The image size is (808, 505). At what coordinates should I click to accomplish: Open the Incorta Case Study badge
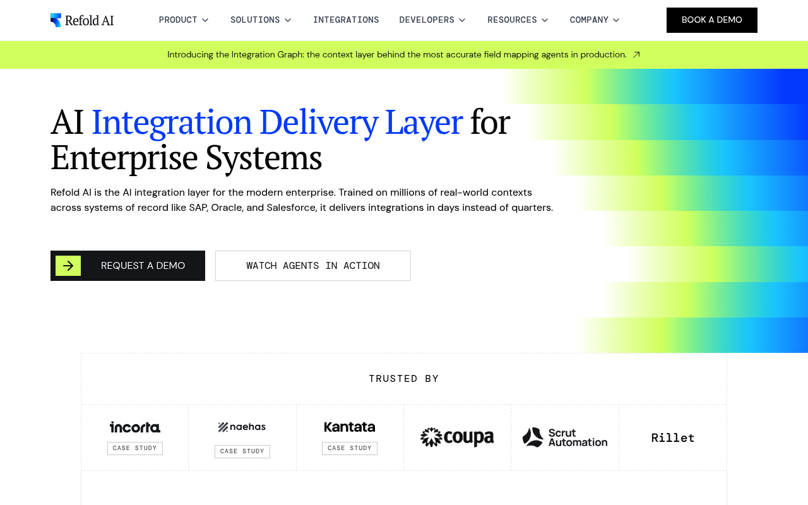(135, 448)
